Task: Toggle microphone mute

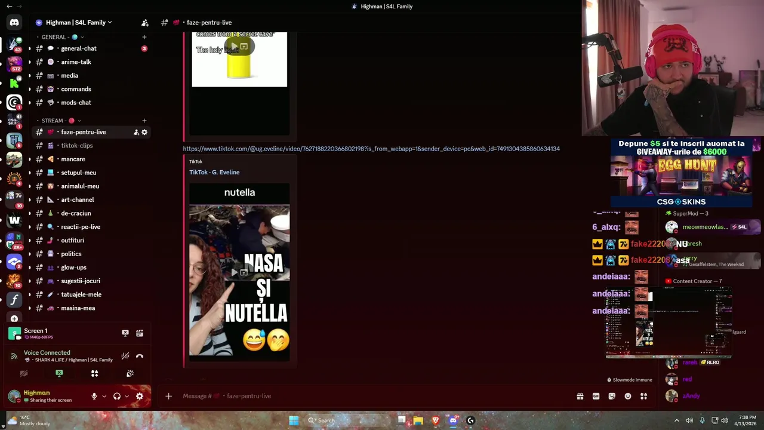Action: pyautogui.click(x=94, y=396)
